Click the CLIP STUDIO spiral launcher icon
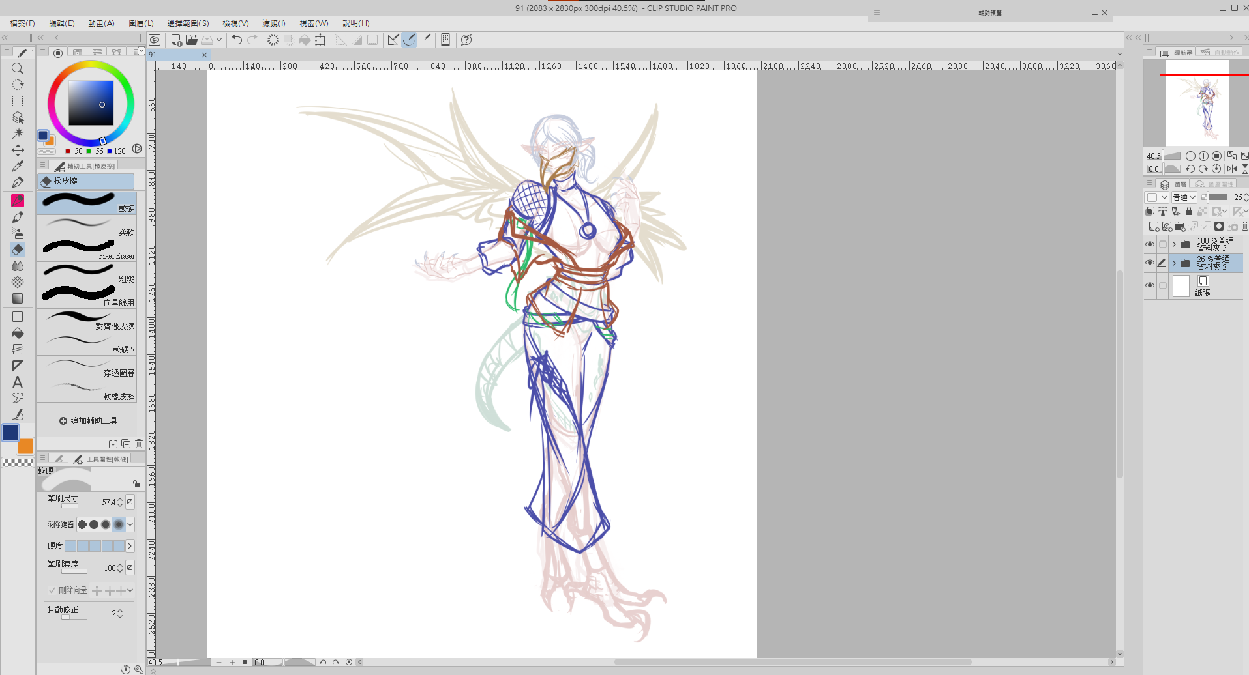This screenshot has width=1249, height=675. pyautogui.click(x=155, y=40)
